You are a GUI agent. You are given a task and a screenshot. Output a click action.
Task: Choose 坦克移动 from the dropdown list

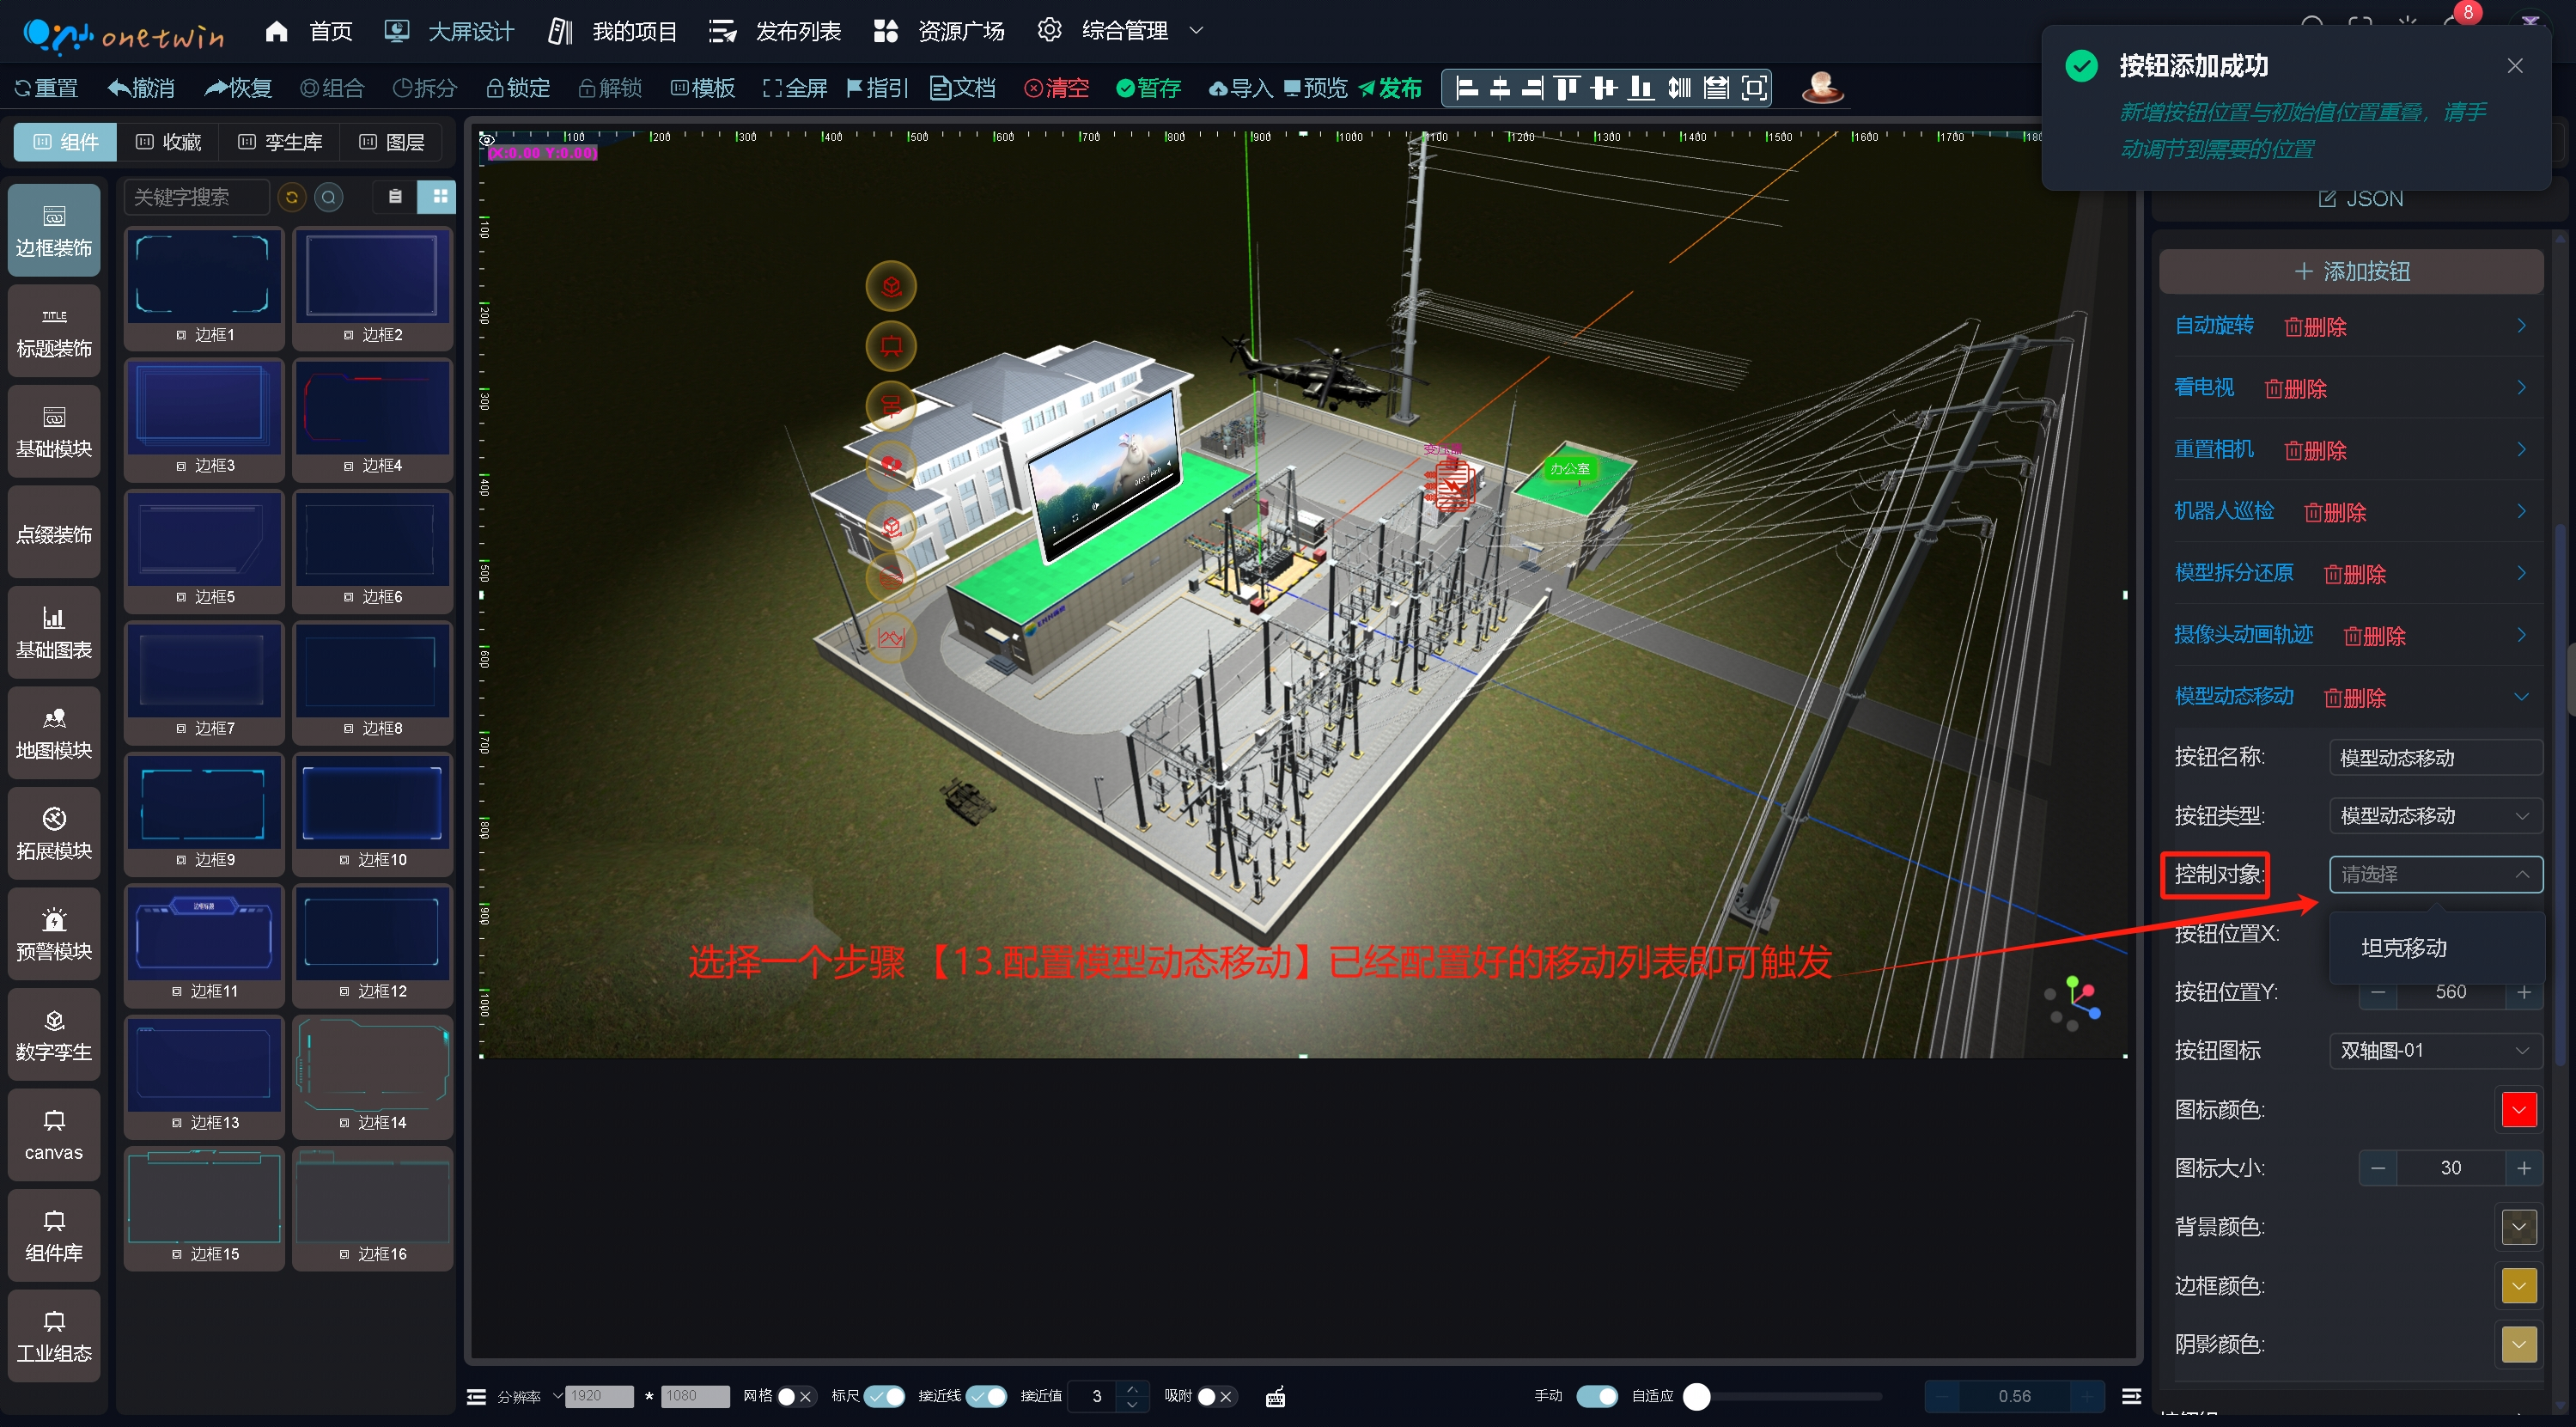[x=2404, y=947]
